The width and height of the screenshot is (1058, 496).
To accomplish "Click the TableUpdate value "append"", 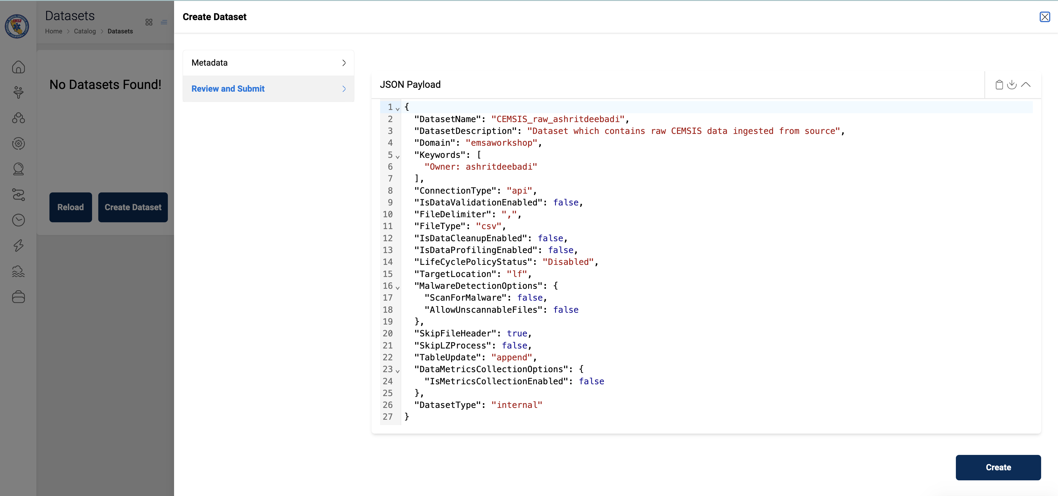I will tap(512, 357).
